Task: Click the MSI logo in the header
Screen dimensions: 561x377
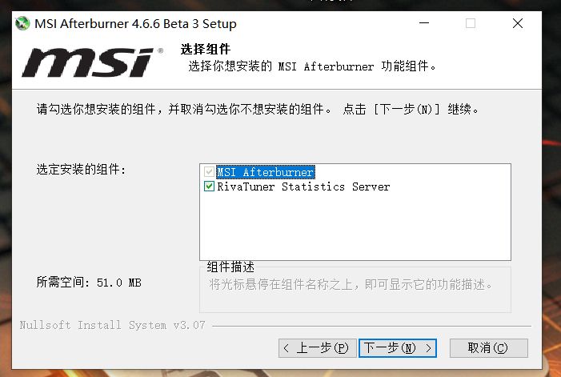Action: coord(92,62)
